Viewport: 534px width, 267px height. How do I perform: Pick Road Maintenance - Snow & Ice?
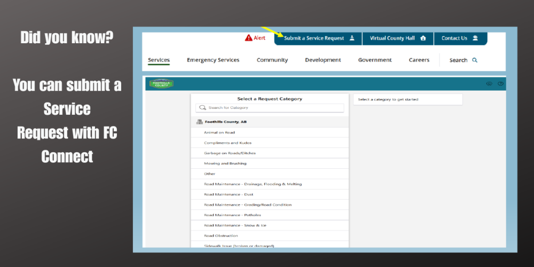[235, 225]
